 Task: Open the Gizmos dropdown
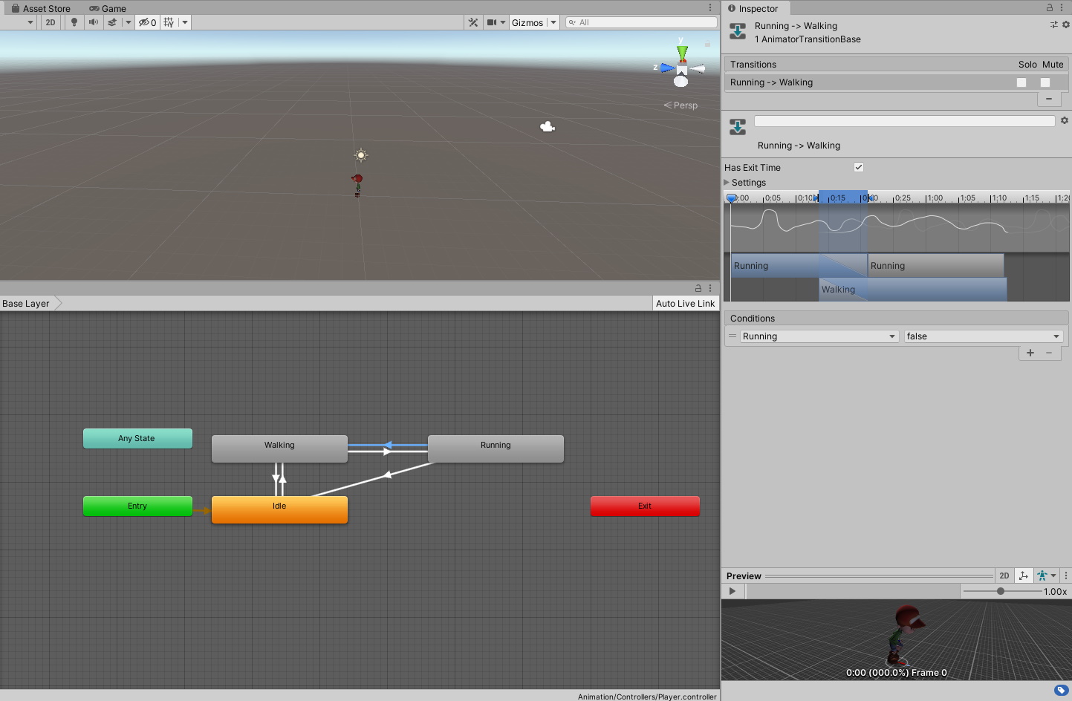(x=530, y=22)
